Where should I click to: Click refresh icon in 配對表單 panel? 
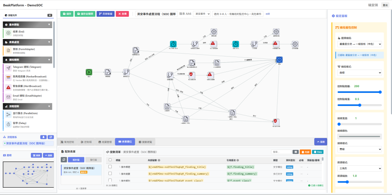64,159
